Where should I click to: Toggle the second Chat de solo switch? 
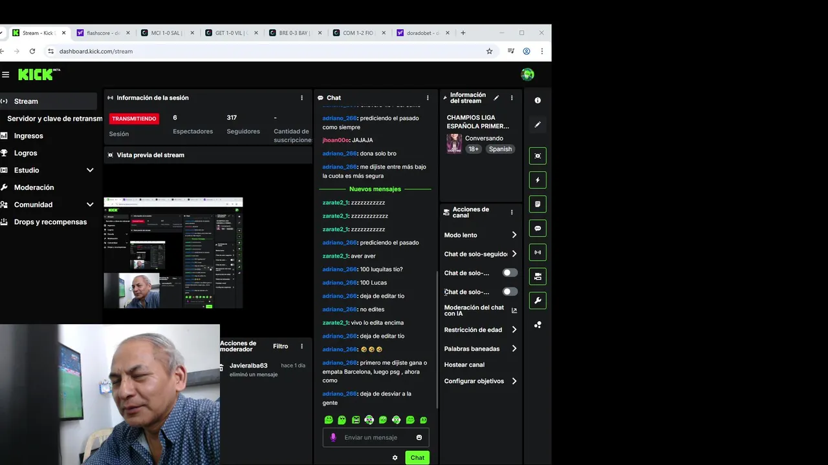coord(510,291)
